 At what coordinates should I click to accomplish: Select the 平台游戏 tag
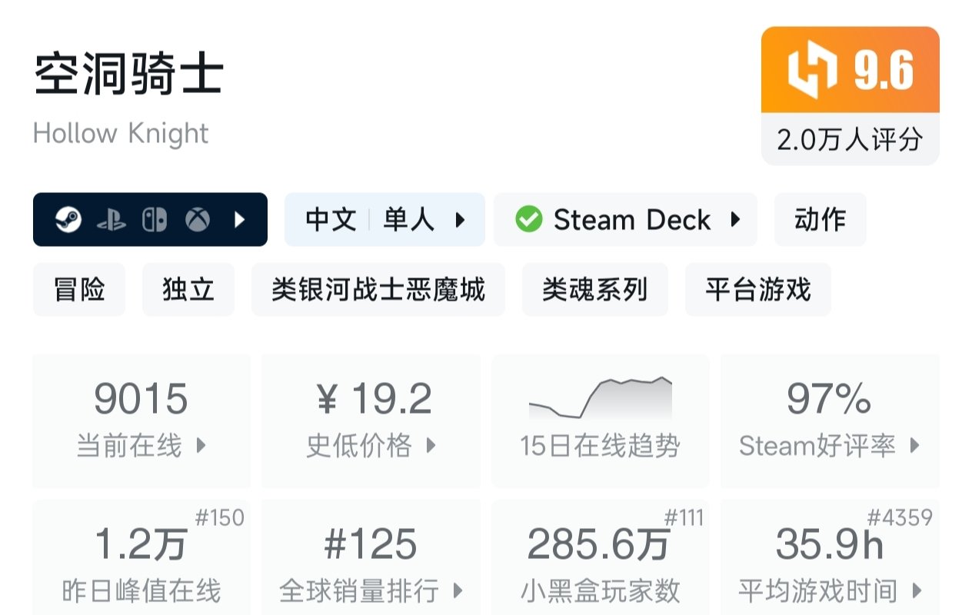(x=758, y=290)
